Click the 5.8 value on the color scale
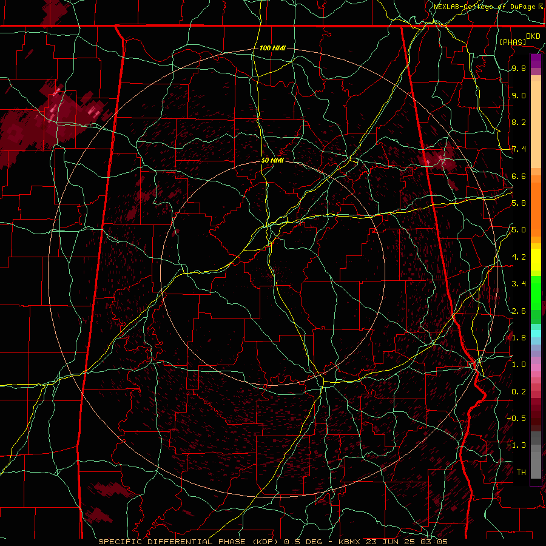The width and height of the screenshot is (546, 546). [518, 203]
